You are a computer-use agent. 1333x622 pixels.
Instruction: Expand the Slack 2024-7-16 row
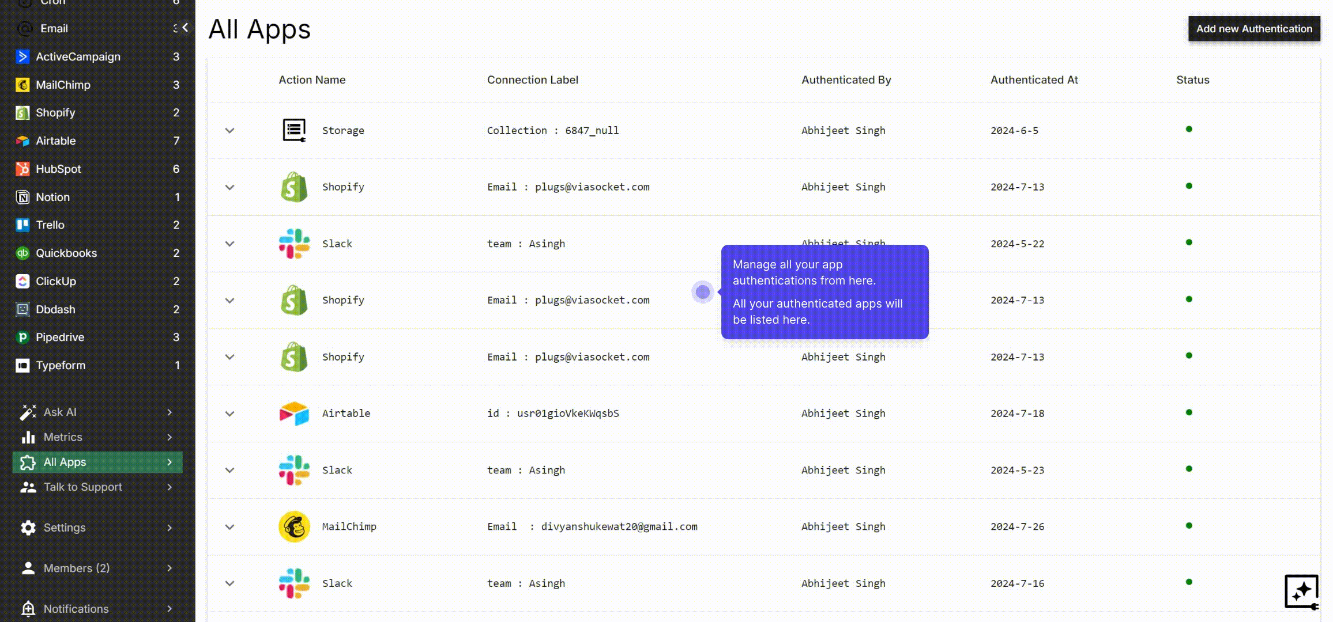pyautogui.click(x=229, y=583)
